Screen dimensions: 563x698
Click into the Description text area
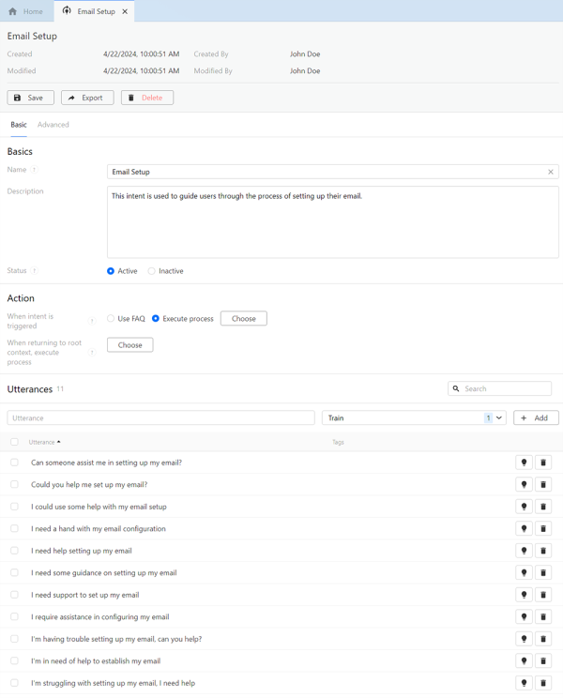pyautogui.click(x=333, y=222)
